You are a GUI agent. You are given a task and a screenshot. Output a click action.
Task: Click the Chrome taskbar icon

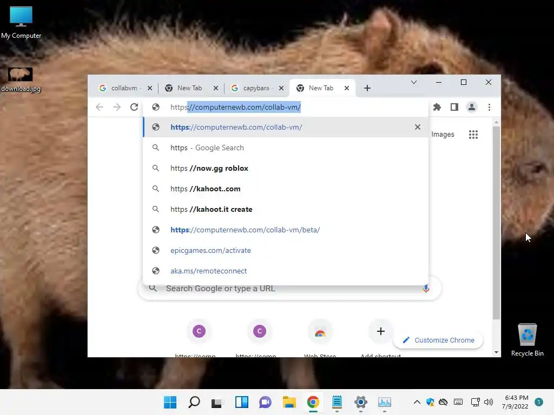(313, 402)
